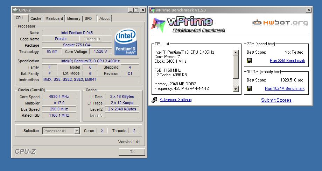Click the Instructions field MMX, SSE list
Image resolution: width=322 pixels, height=171 pixels.
91,79
